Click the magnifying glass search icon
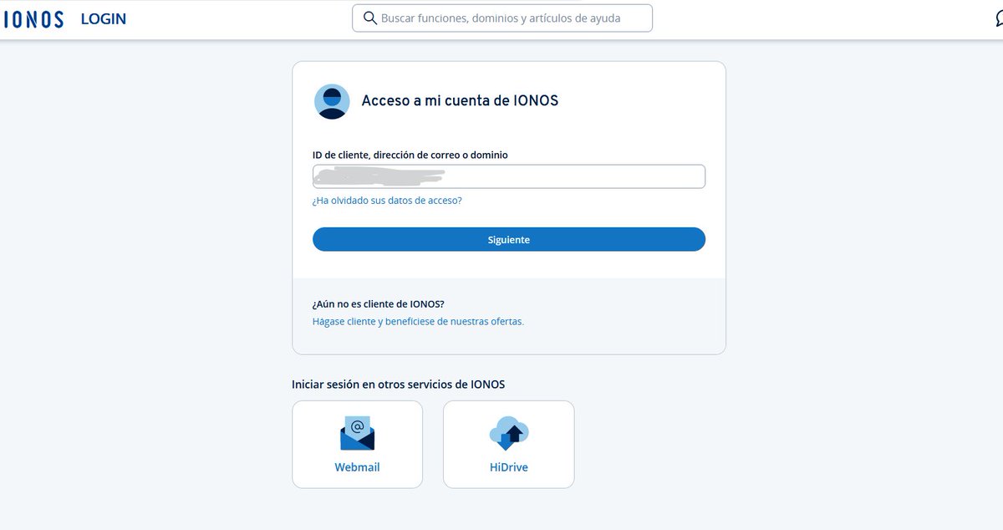The width and height of the screenshot is (1003, 530). click(x=369, y=18)
